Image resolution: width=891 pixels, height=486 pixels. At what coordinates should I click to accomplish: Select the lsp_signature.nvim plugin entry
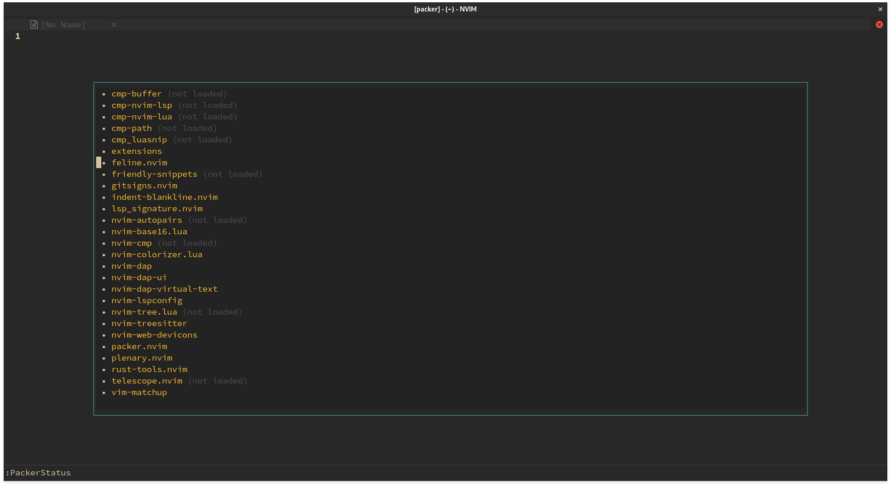pyautogui.click(x=157, y=209)
